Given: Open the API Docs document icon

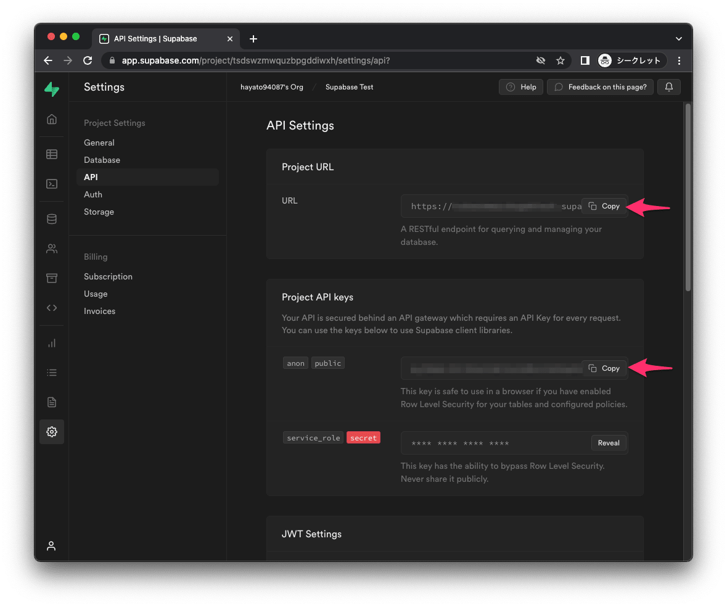Looking at the screenshot, I should 52,402.
